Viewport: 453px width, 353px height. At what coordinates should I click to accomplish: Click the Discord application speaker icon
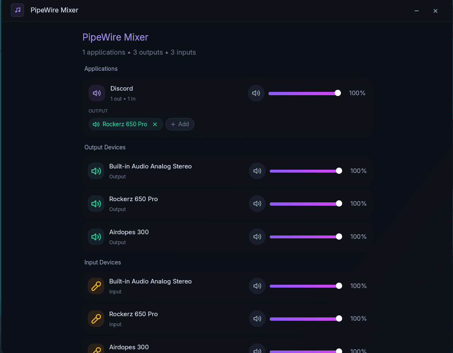[96, 93]
